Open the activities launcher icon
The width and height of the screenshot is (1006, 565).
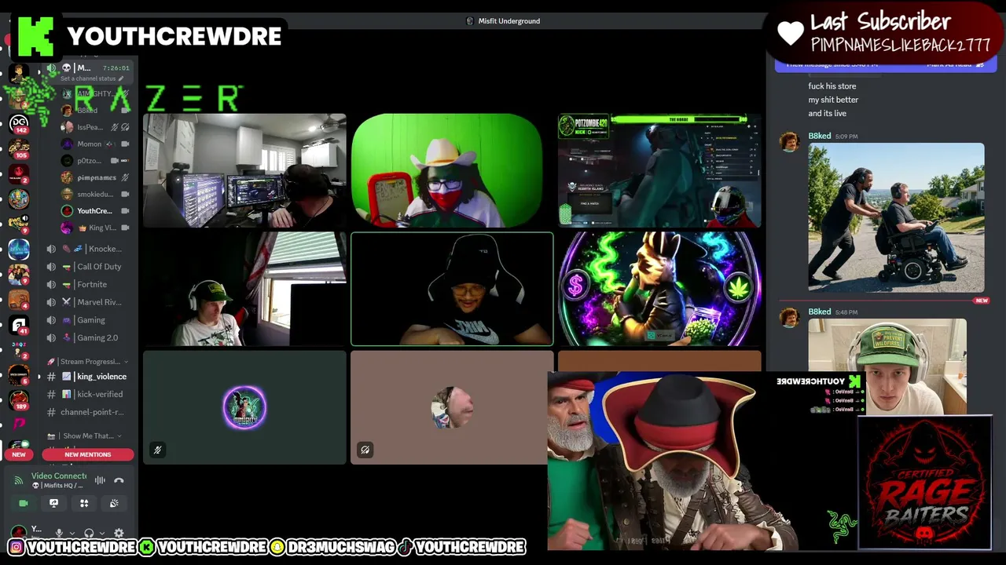(84, 503)
